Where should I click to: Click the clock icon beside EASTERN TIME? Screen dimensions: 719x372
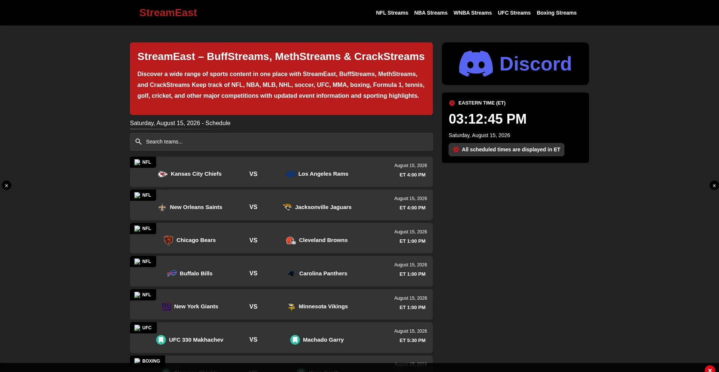(x=452, y=103)
